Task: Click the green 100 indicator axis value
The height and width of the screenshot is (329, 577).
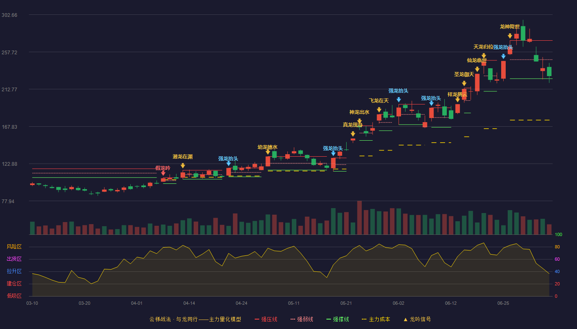Action: [558, 234]
